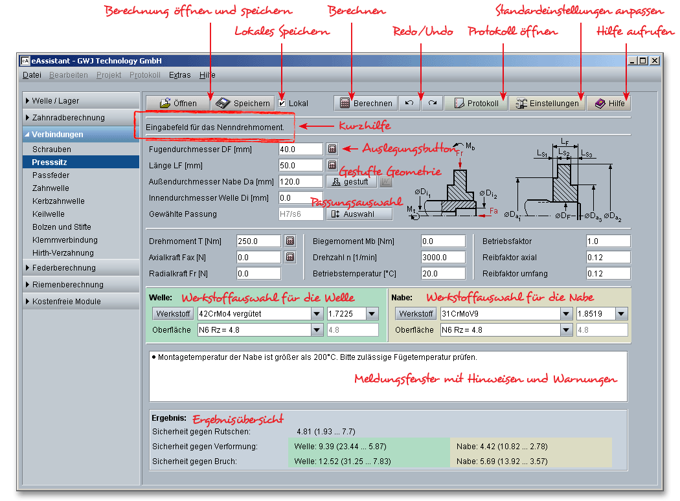
Task: Click calculator icon beside Länge LF field
Action: (x=332, y=165)
